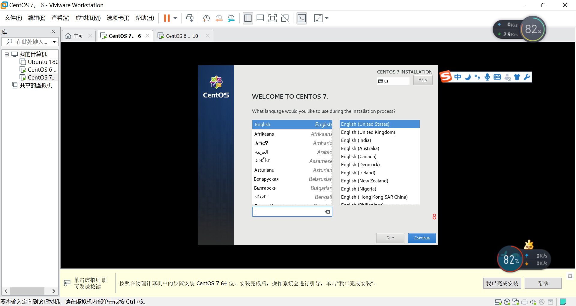Click 我已完成安装 button

click(x=502, y=283)
